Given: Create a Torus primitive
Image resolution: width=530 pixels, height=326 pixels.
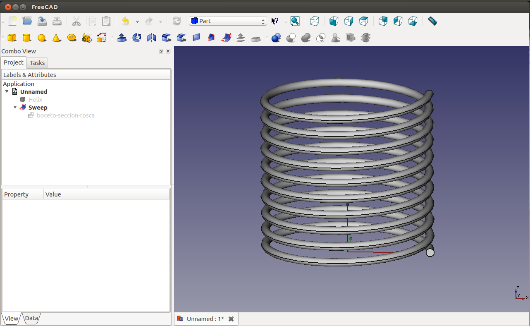Looking at the screenshot, I should [72, 38].
